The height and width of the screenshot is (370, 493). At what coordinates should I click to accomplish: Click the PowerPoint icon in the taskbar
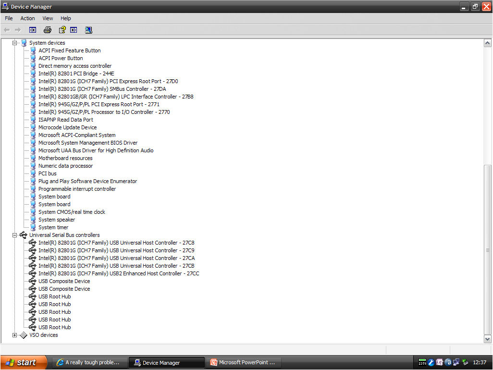(214, 362)
